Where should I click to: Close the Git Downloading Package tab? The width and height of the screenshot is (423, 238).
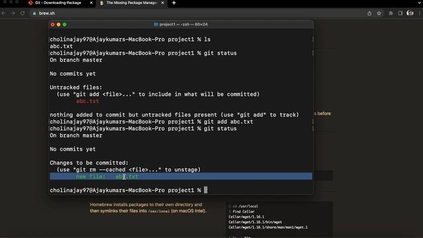tap(91, 3)
